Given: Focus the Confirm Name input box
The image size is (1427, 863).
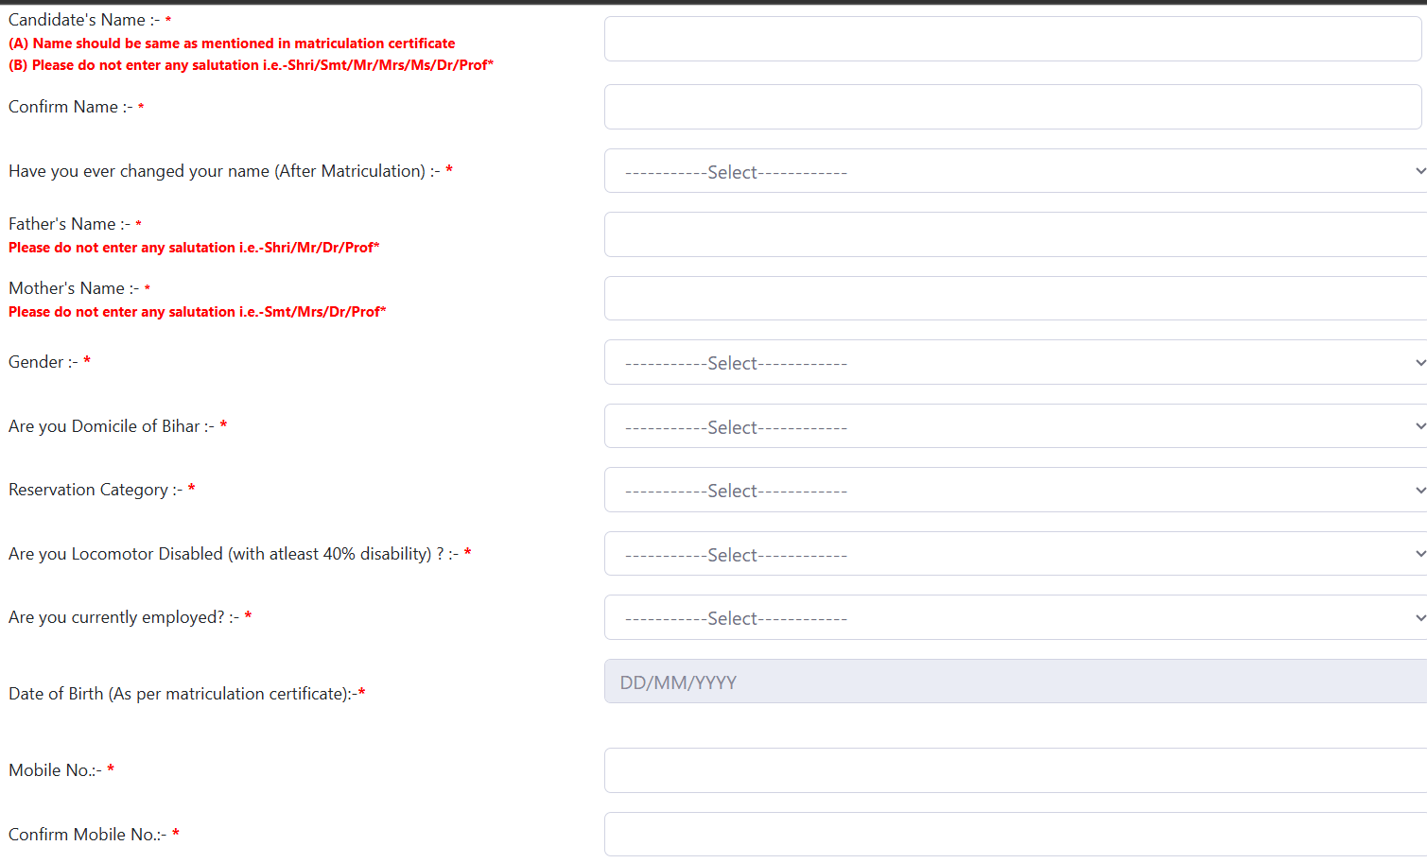Looking at the screenshot, I should tap(1012, 107).
